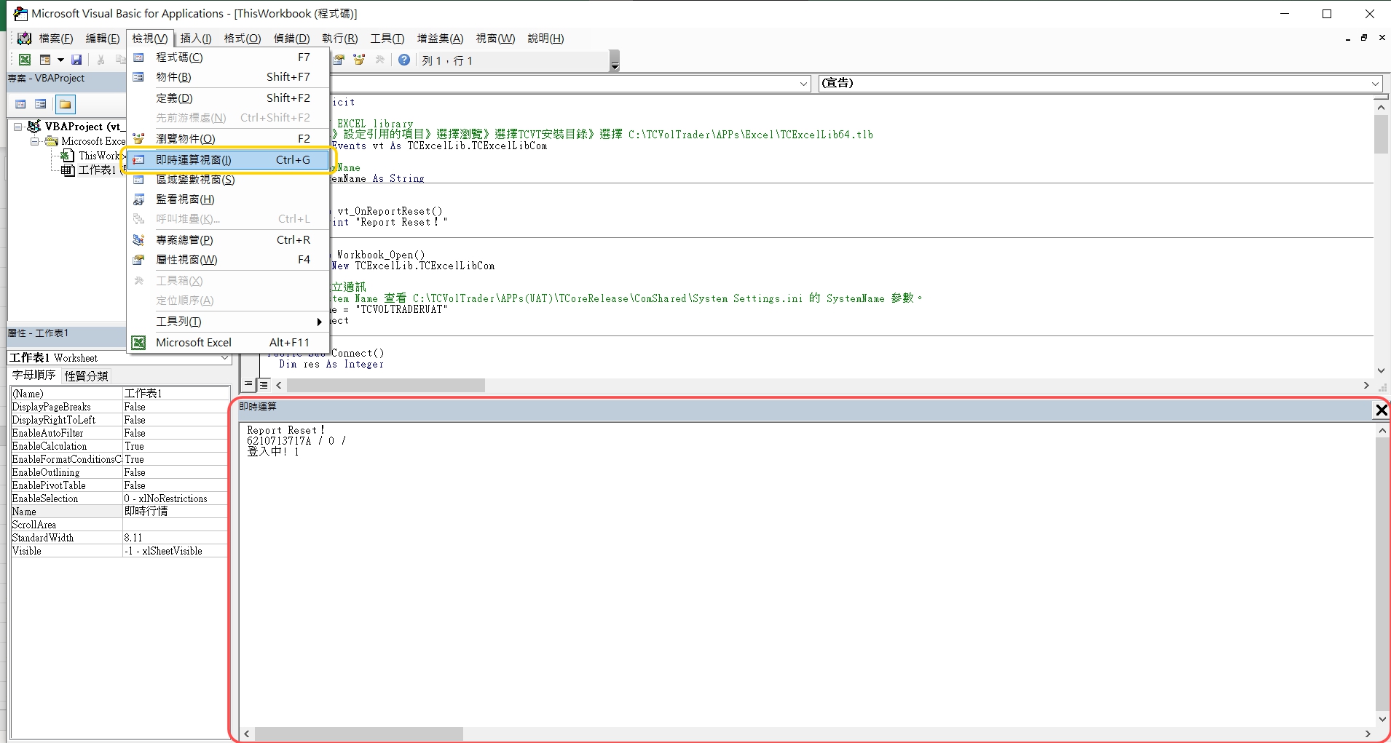Open the 檔案(F) menu
The height and width of the screenshot is (743, 1391).
[x=56, y=38]
